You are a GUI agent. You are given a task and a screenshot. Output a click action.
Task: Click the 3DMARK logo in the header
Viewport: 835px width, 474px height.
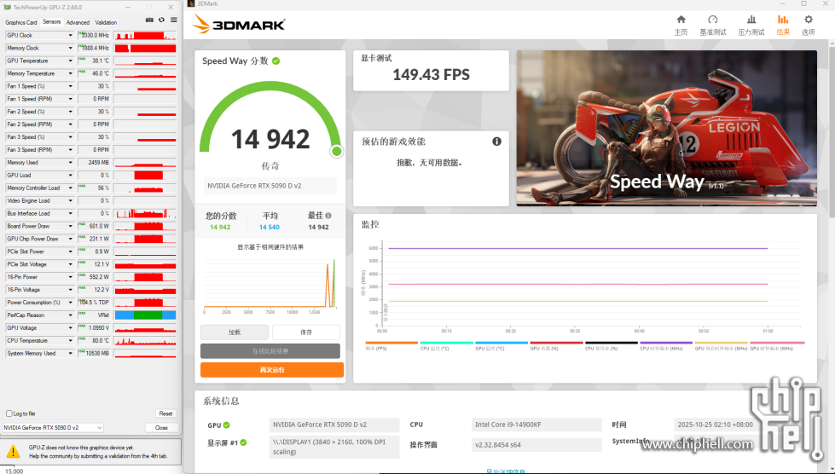pos(239,24)
